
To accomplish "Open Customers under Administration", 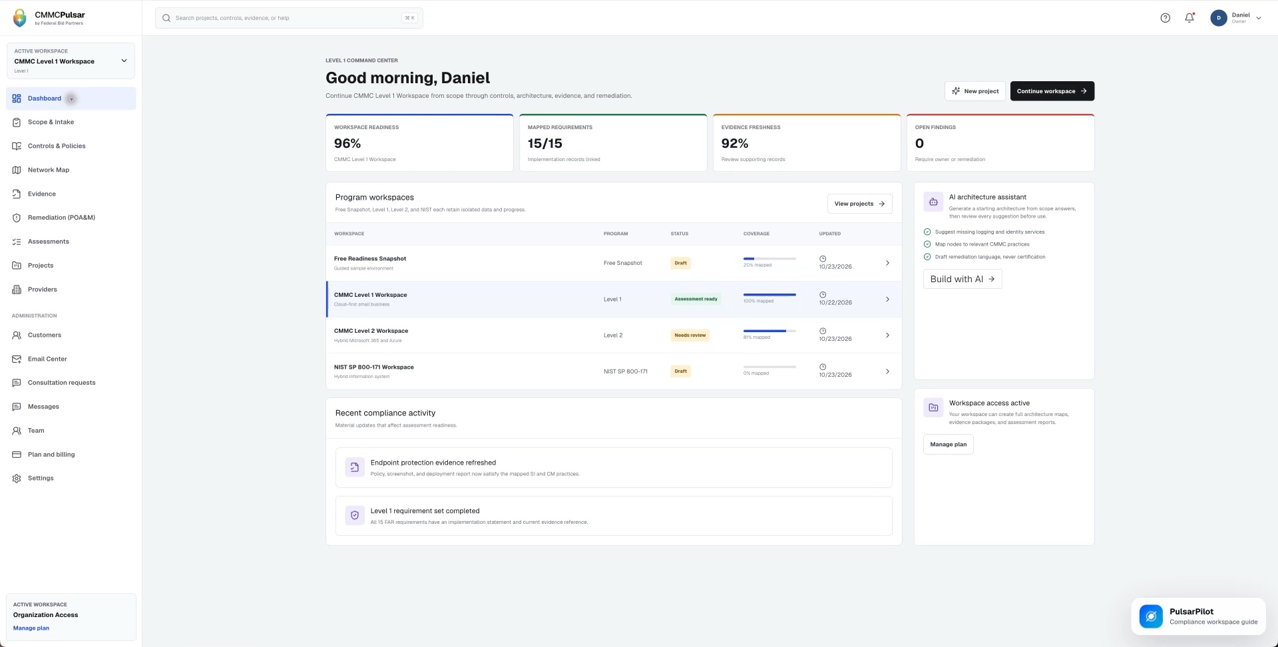I will [71, 335].
